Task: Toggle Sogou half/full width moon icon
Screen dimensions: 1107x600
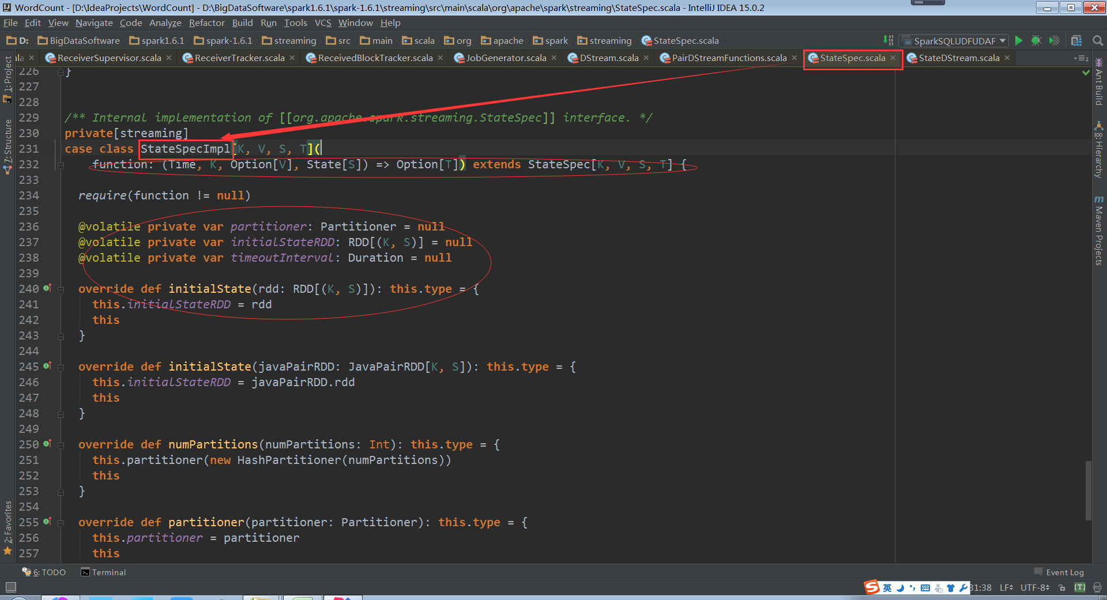Action: (x=900, y=588)
